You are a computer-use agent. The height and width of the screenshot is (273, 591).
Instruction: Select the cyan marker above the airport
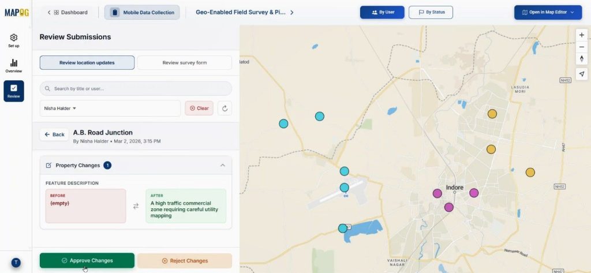(345, 171)
